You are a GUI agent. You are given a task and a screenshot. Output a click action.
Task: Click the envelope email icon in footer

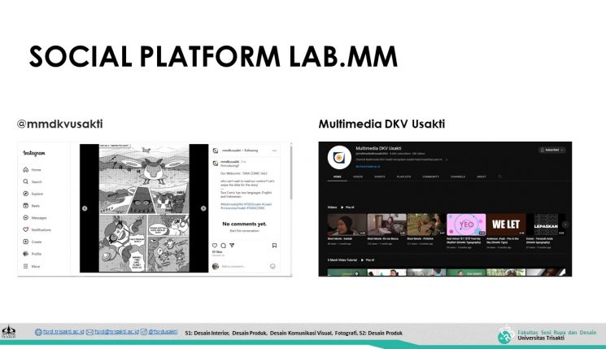pyautogui.click(x=89, y=332)
